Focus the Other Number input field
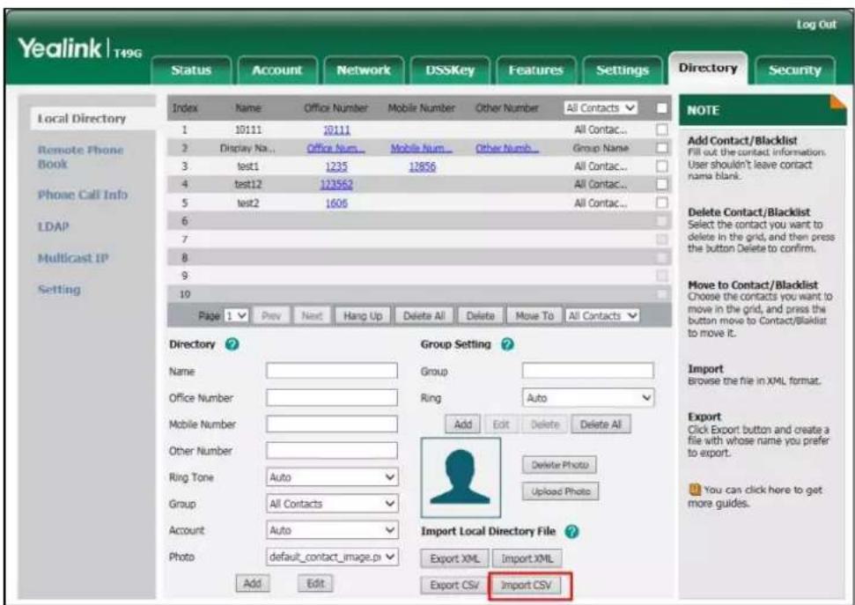 332,451
